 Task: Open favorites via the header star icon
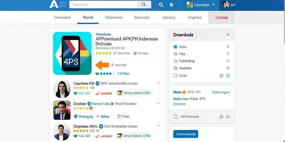pyautogui.click(x=171, y=5)
